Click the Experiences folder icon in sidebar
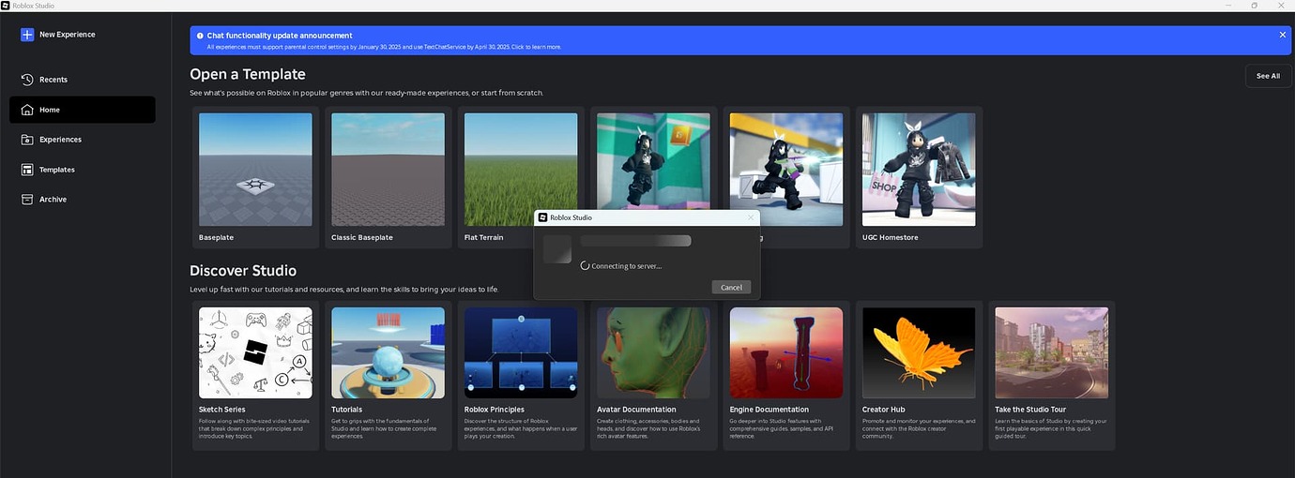The image size is (1295, 478). 27,140
